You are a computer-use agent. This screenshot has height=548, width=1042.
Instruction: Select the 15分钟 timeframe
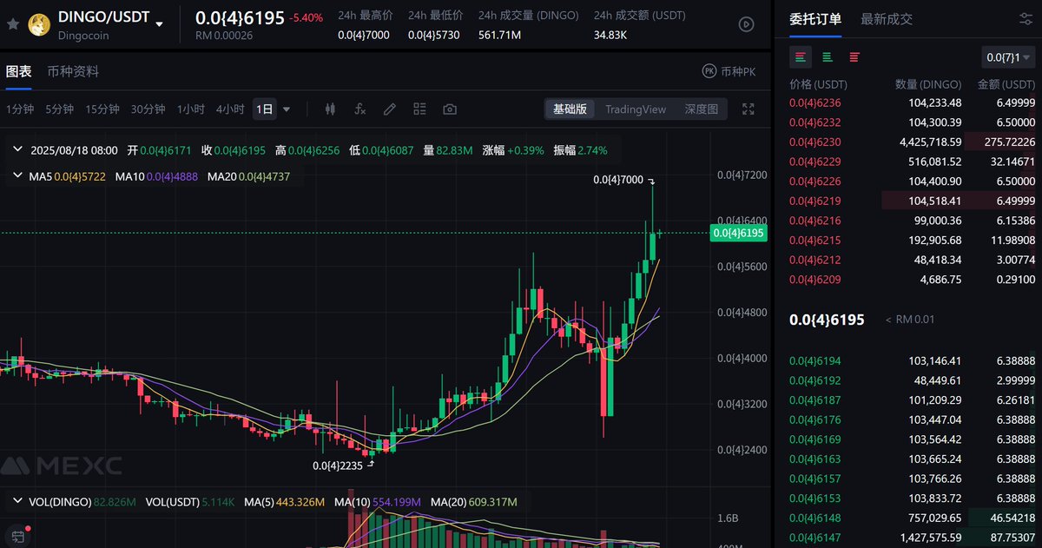coord(102,109)
